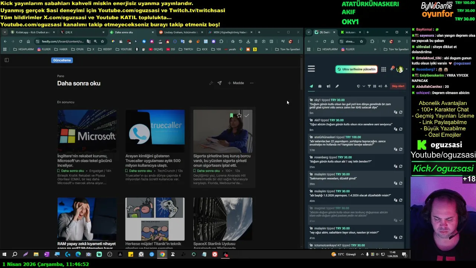Open the dashboard notifications bell
476x268 pixels.
[392, 69]
